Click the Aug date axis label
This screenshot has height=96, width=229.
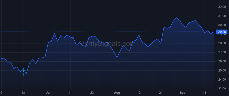(x=117, y=93)
